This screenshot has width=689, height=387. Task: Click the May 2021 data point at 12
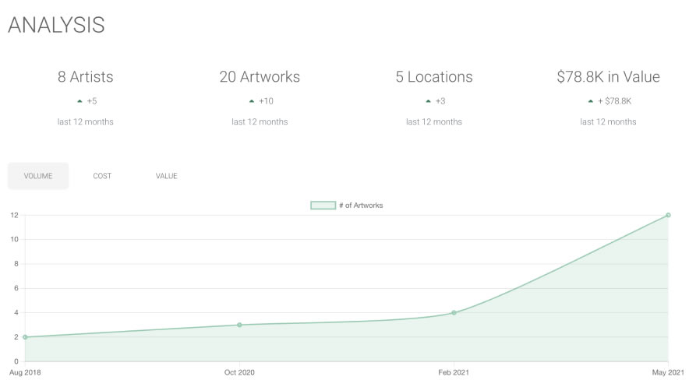668,215
